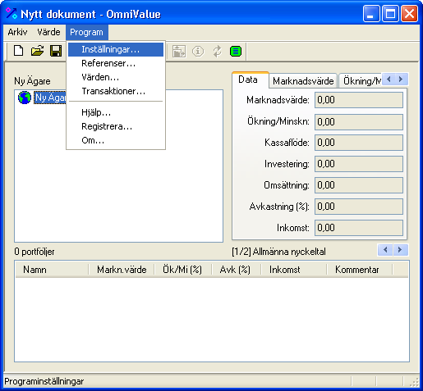Close the Program menu header
The image size is (423, 391).
point(86,32)
